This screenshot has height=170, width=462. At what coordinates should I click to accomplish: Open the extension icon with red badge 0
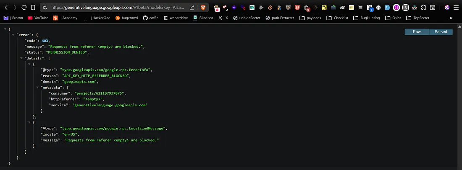point(307,8)
